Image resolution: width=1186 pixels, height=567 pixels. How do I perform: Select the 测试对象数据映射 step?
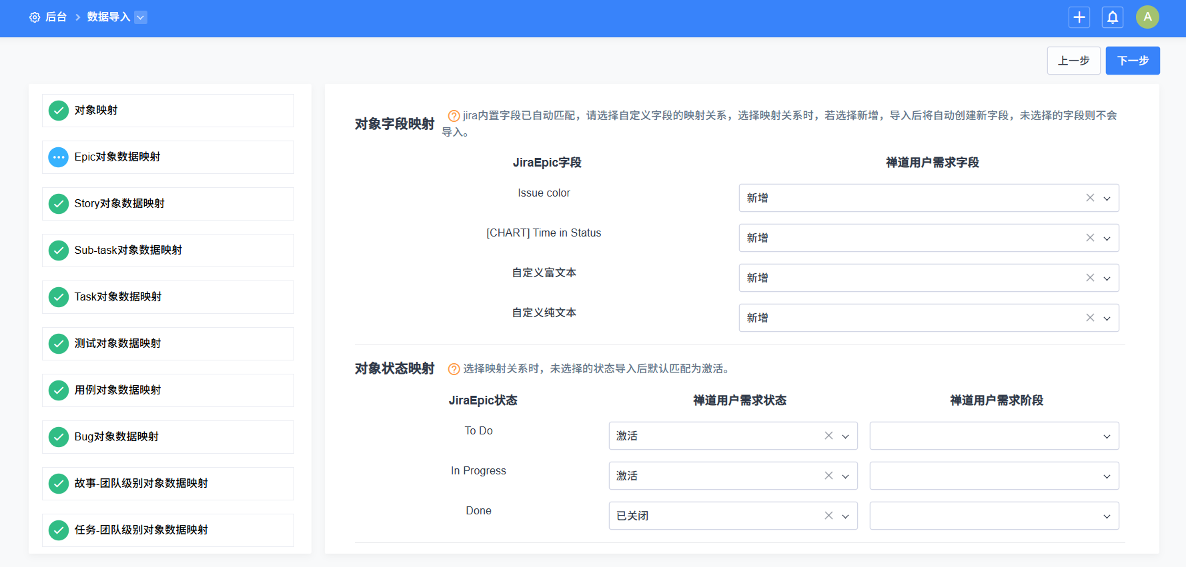tap(168, 344)
